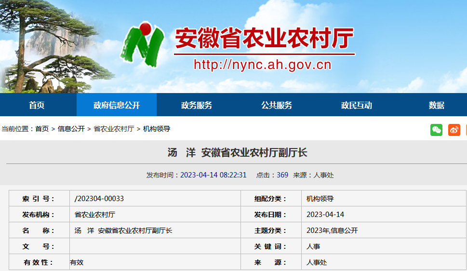Click the hit count 369
Image resolution: width=467 pixels, height=271 pixels.
coord(282,175)
